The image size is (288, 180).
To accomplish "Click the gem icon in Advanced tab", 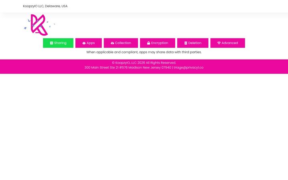I will coord(219,43).
